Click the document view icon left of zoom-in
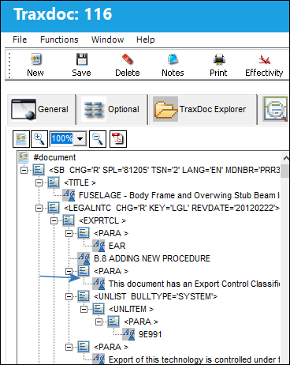 point(21,139)
